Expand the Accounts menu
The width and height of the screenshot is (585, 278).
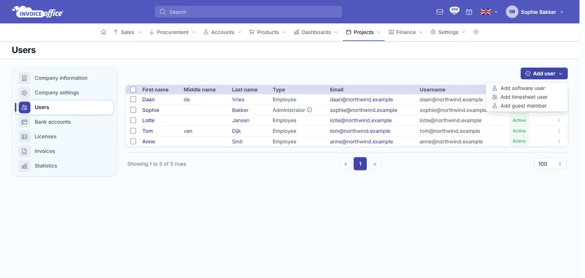coord(222,32)
